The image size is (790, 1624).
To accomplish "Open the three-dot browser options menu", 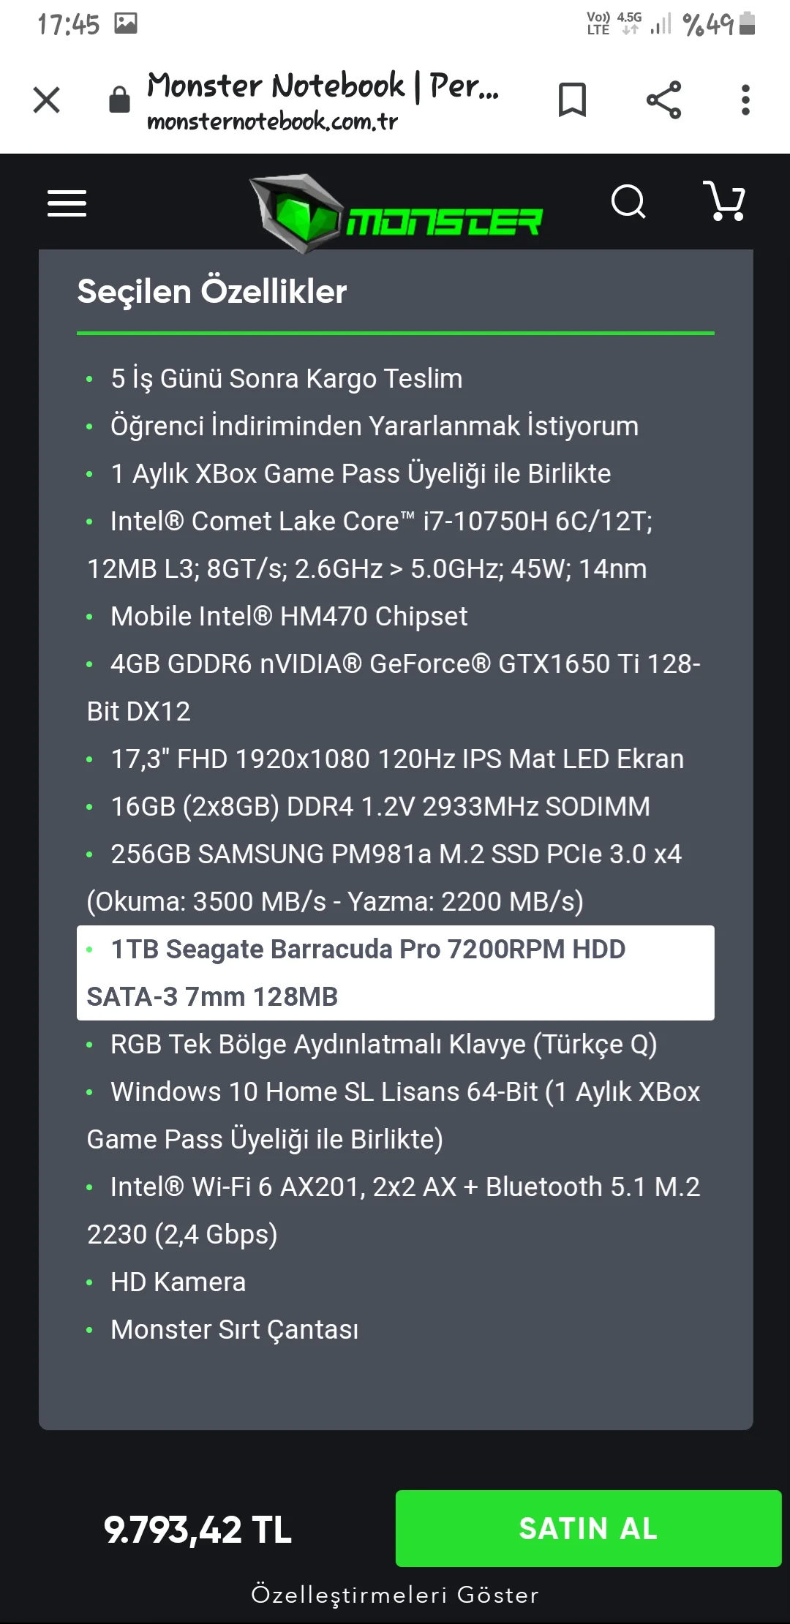I will (x=745, y=99).
